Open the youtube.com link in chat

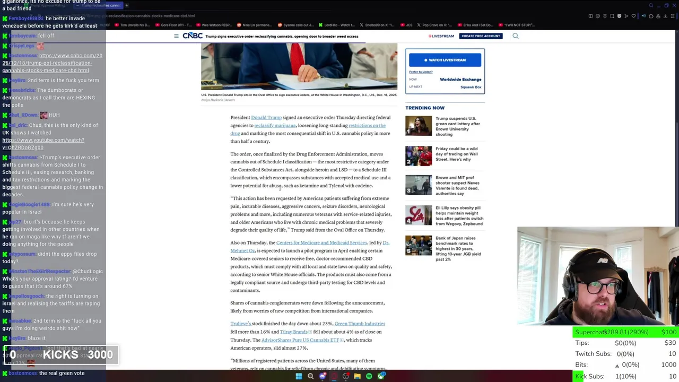click(x=43, y=144)
